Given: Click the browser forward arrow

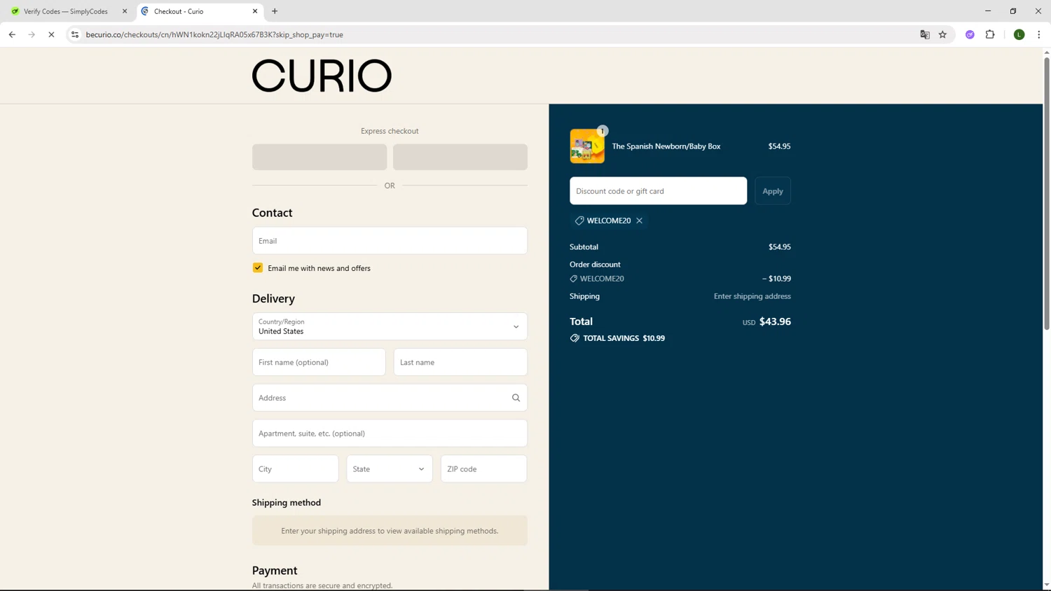Looking at the screenshot, I should (32, 34).
